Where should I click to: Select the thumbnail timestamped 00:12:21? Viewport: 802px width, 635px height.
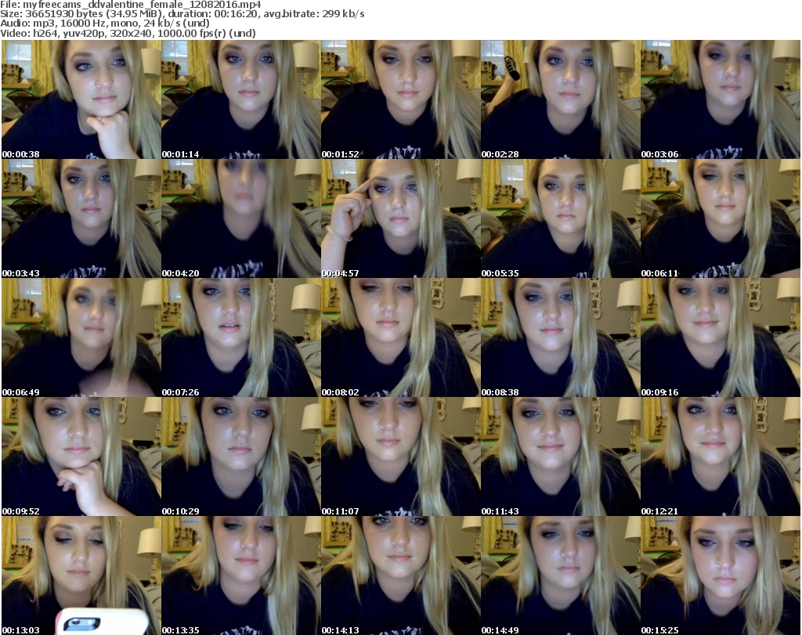click(x=721, y=456)
